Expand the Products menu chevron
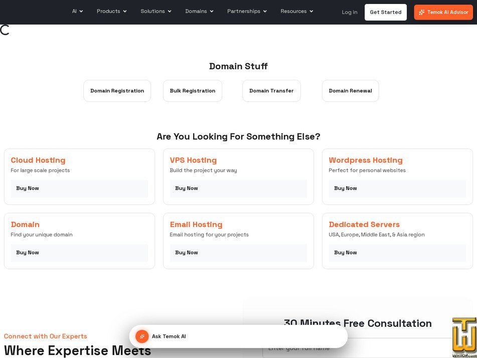 click(125, 11)
